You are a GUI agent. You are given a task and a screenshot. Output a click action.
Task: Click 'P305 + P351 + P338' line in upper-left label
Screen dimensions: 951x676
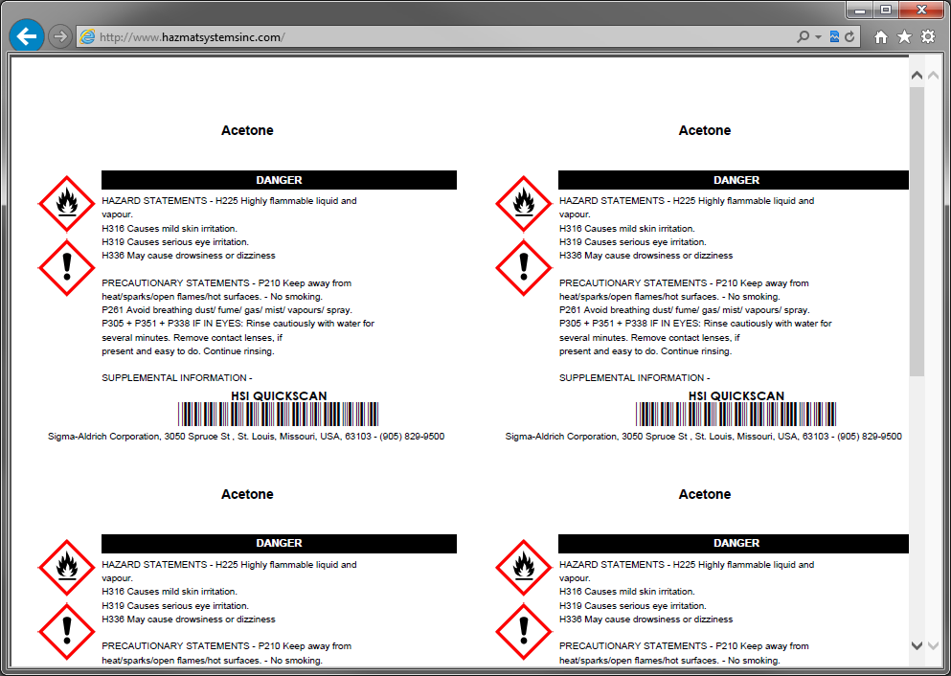pos(238,324)
